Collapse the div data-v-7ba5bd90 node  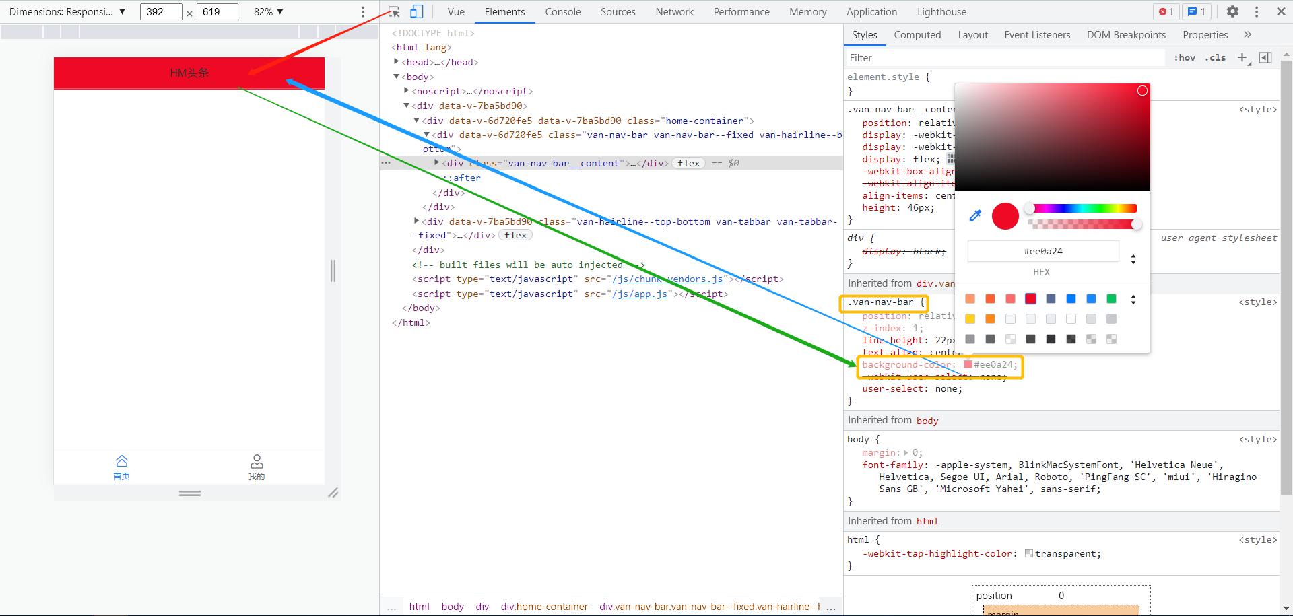407,106
